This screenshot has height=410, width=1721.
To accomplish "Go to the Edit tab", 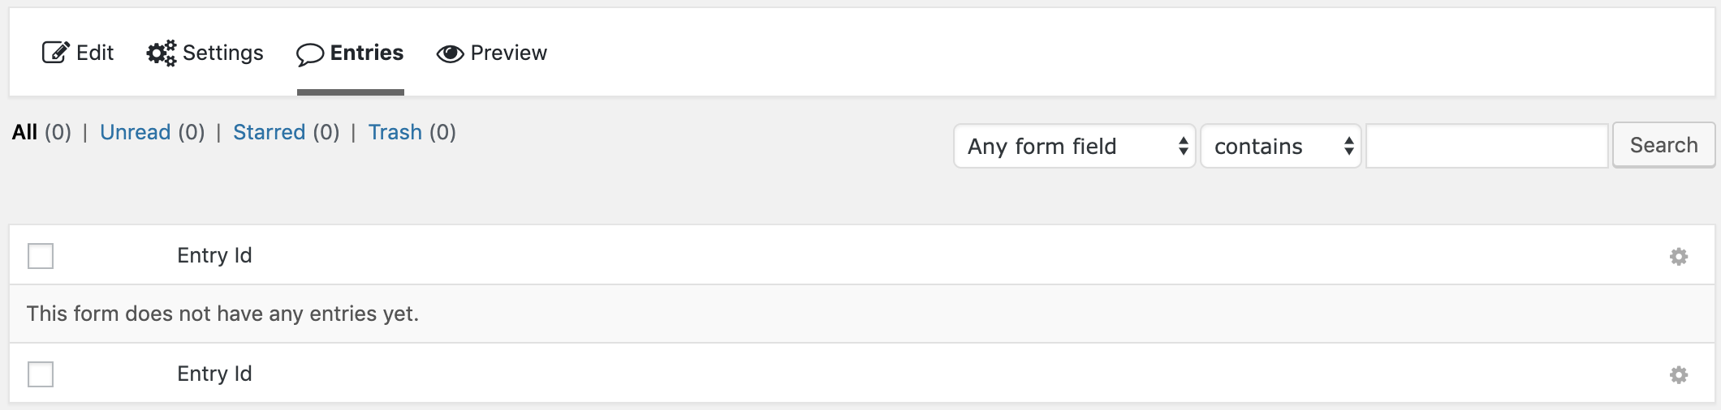I will pos(94,53).
